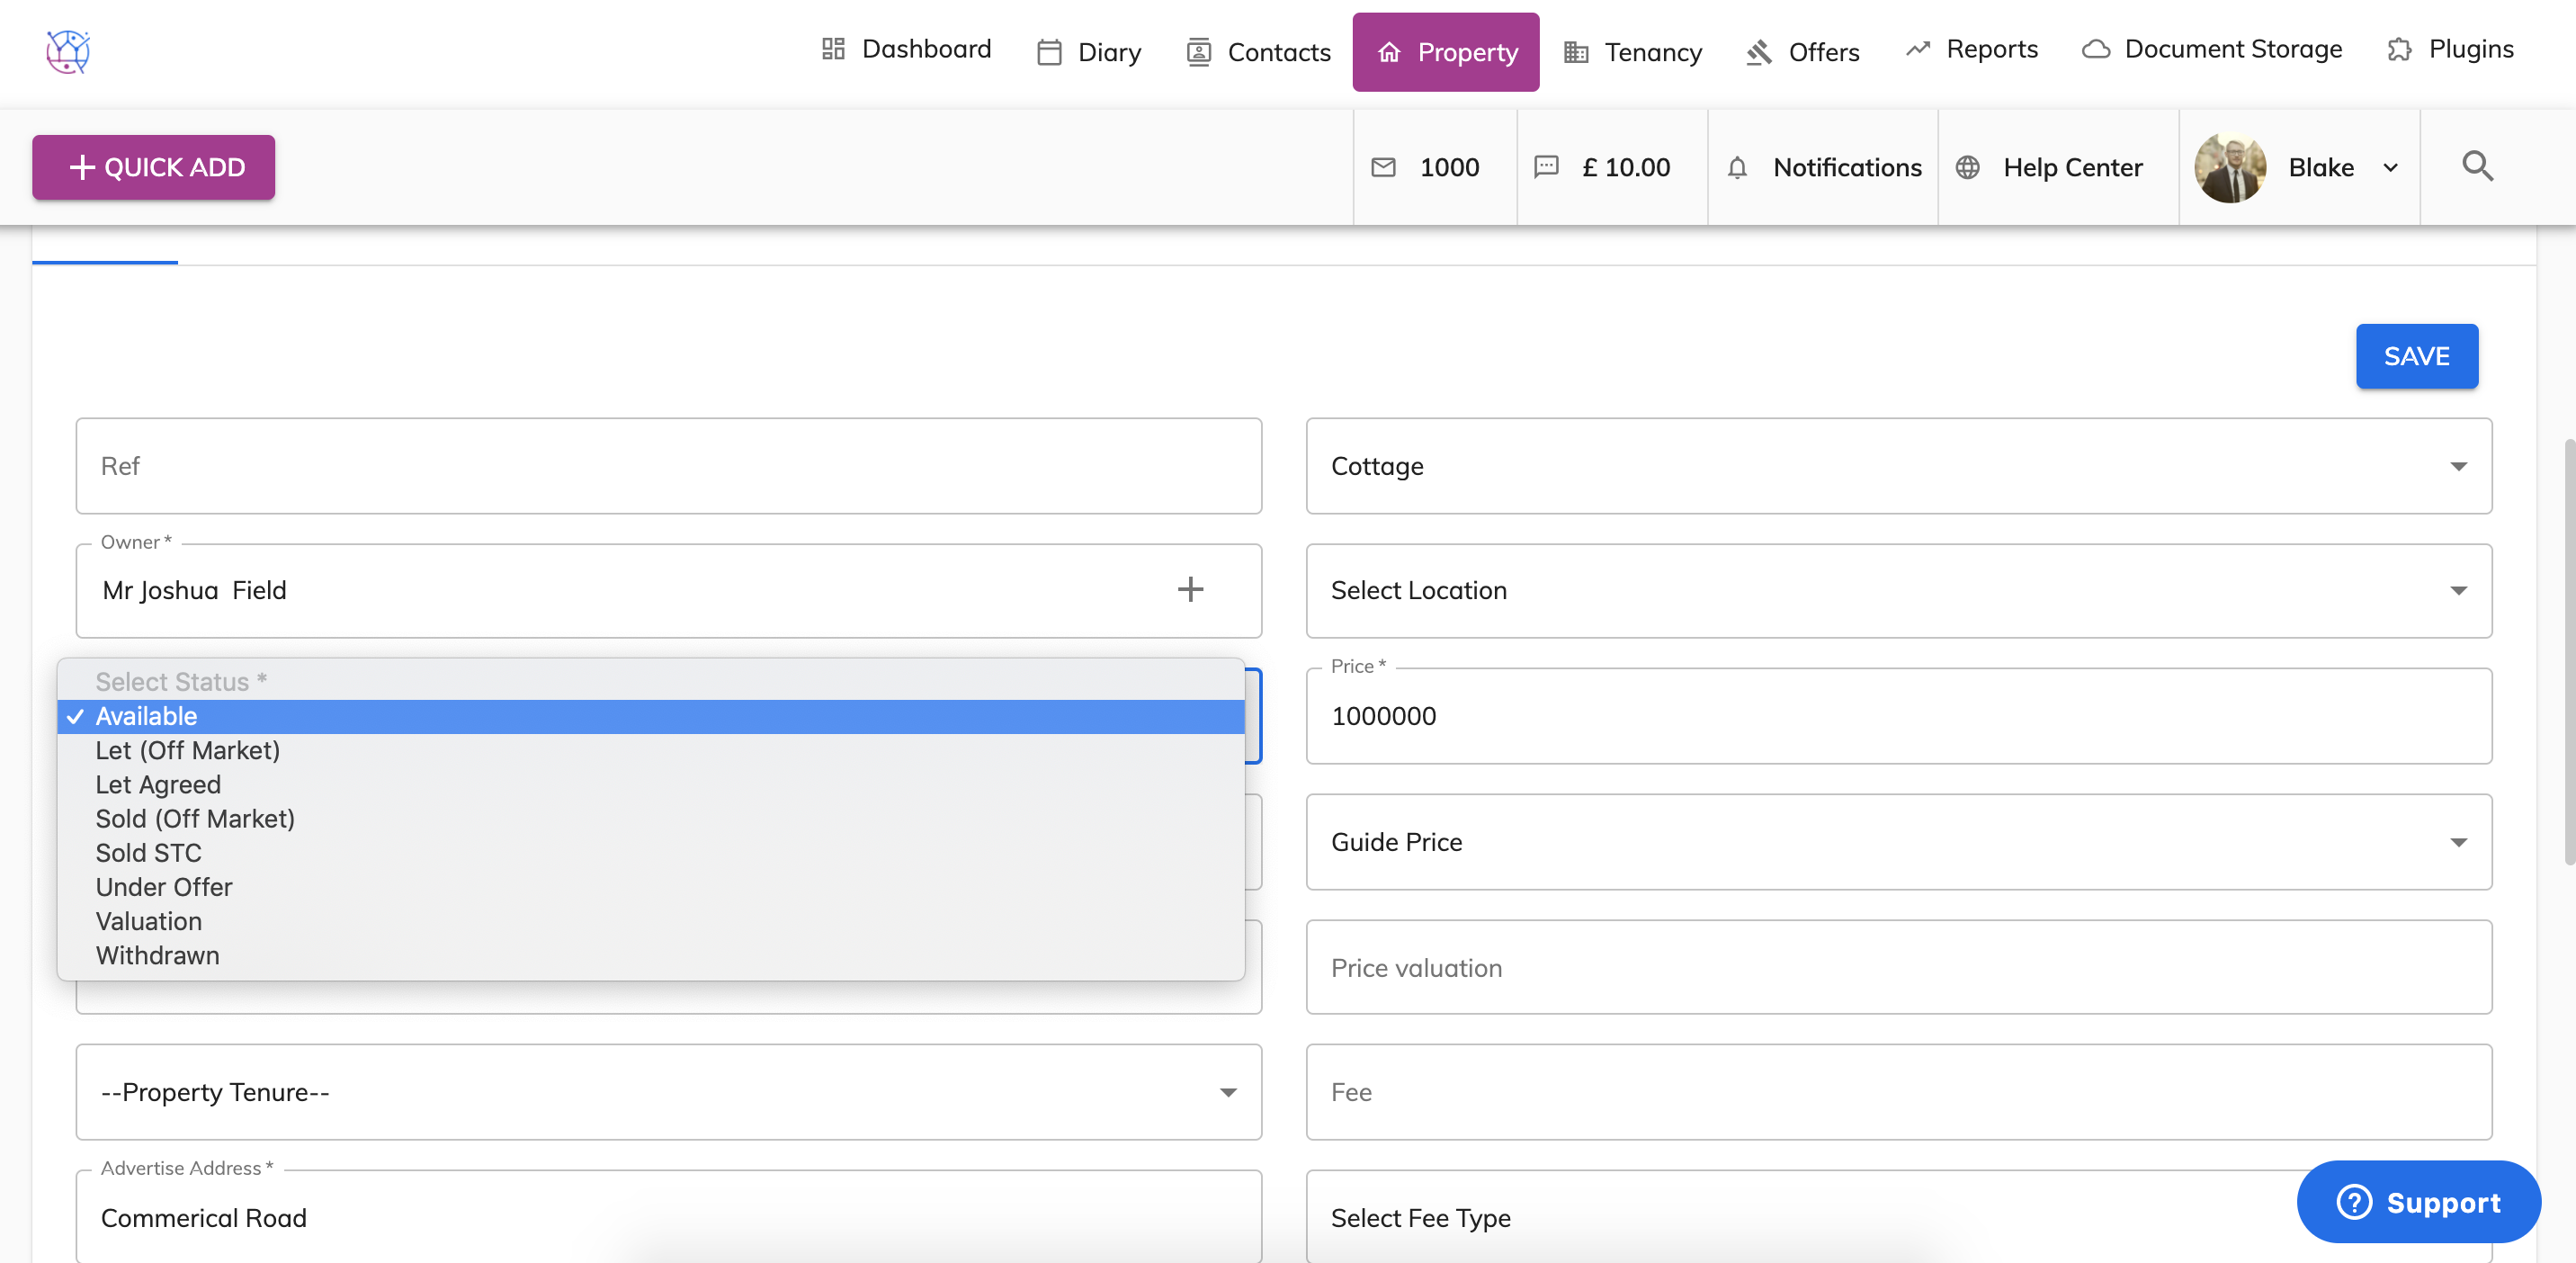This screenshot has width=2576, height=1263.
Task: Click the app logo in header
Action: pyautogui.click(x=68, y=51)
